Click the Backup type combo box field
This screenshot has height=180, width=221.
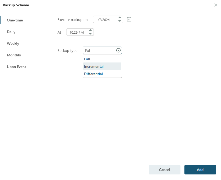tap(99, 51)
